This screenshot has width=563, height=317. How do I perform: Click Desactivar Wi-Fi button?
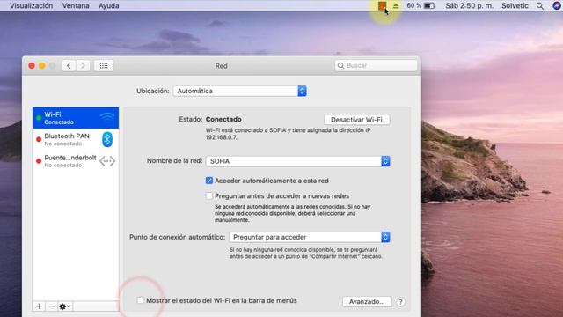(x=356, y=120)
